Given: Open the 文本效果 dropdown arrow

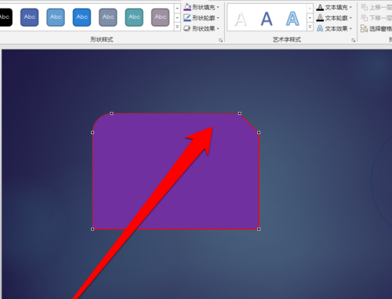Looking at the screenshot, I should point(350,29).
